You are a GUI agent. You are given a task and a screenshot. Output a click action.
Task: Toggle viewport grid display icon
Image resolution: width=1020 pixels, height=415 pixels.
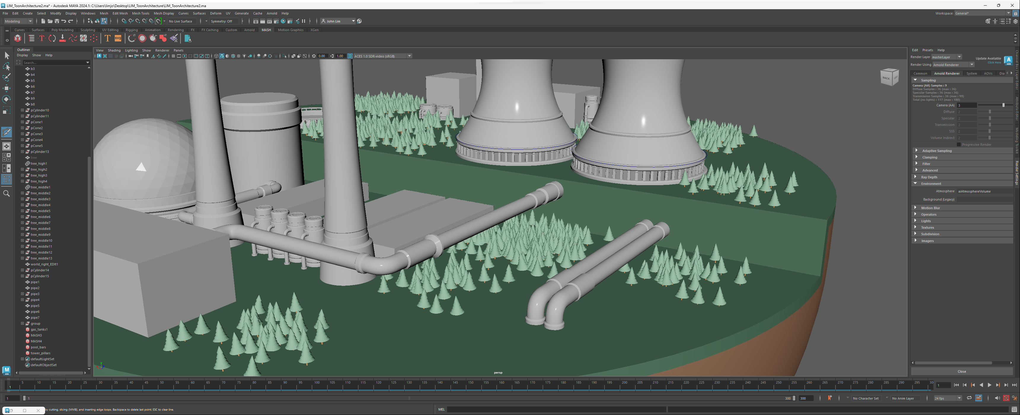point(173,56)
